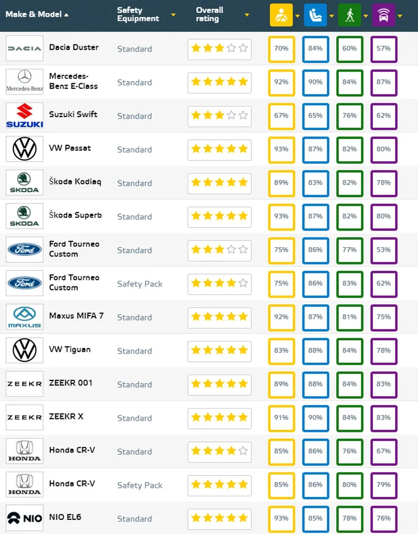Image resolution: width=418 pixels, height=534 pixels.
Task: Click the blue Child Occupant header icon
Action: 315,15
